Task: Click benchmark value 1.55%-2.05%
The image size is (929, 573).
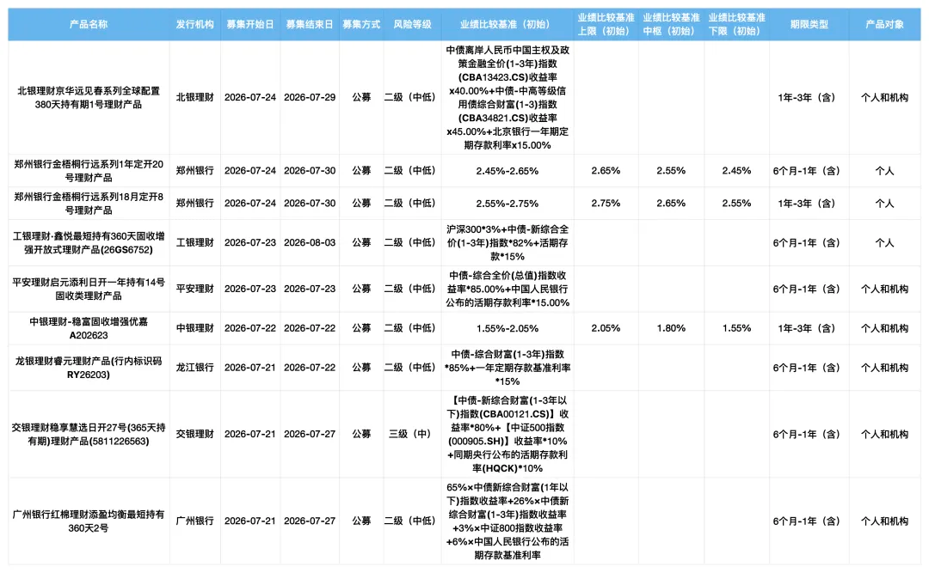Action: (508, 328)
